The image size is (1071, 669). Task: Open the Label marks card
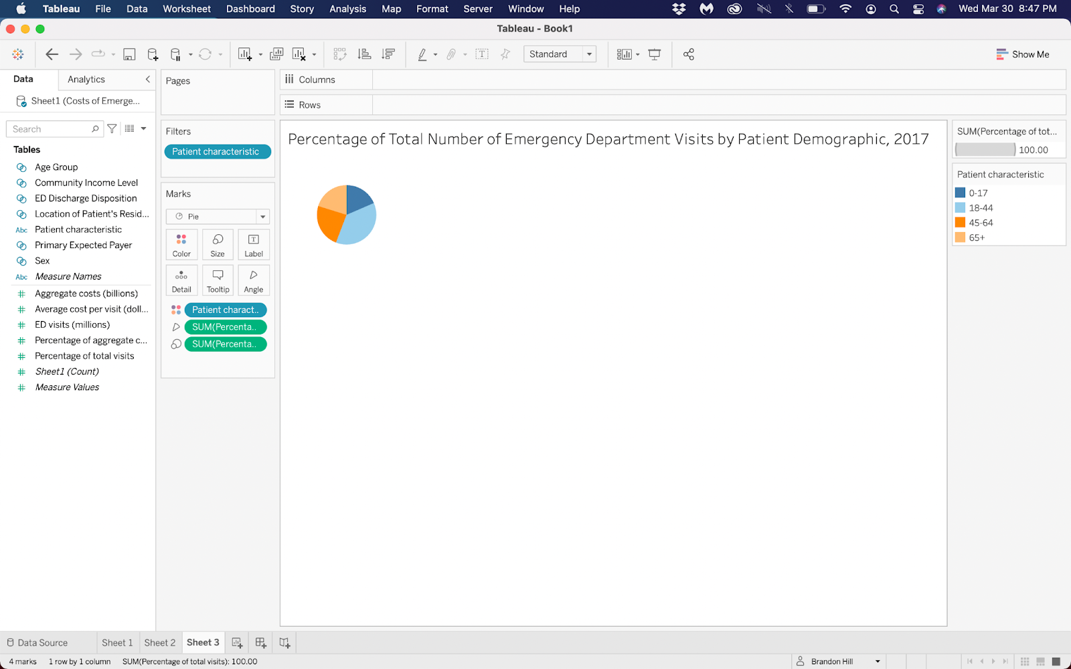click(x=254, y=245)
